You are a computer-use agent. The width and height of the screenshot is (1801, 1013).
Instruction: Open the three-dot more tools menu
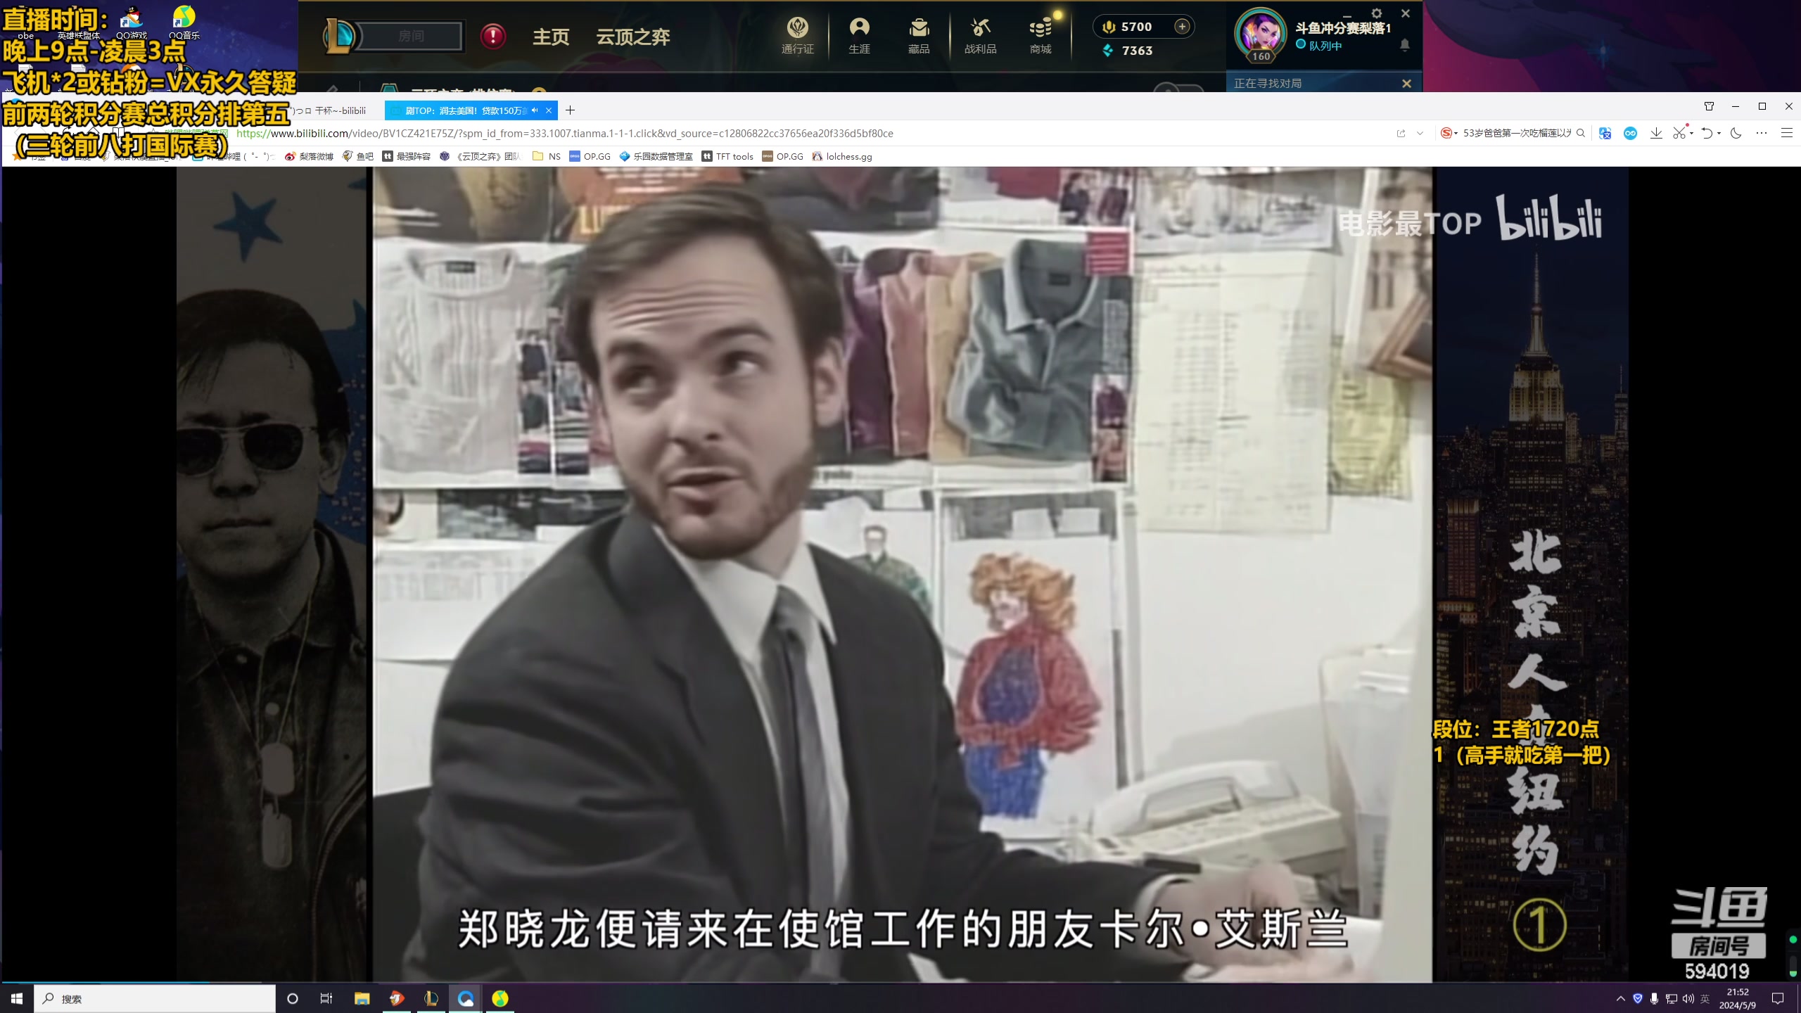[x=1762, y=133]
